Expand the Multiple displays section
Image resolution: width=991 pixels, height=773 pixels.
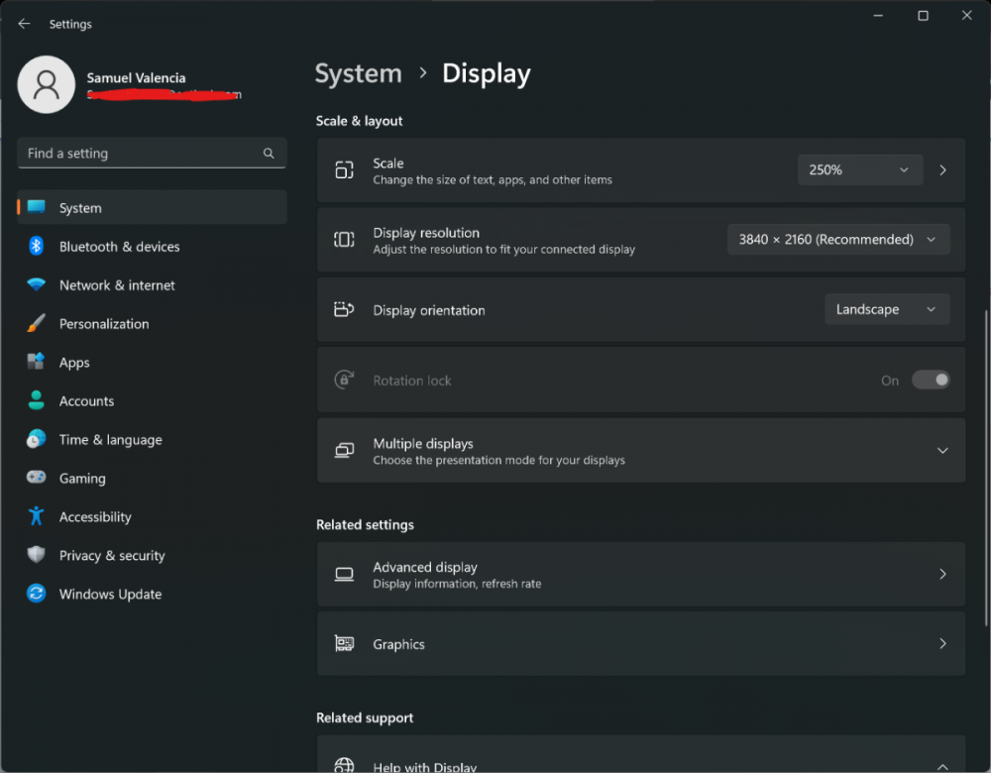pyautogui.click(x=941, y=451)
